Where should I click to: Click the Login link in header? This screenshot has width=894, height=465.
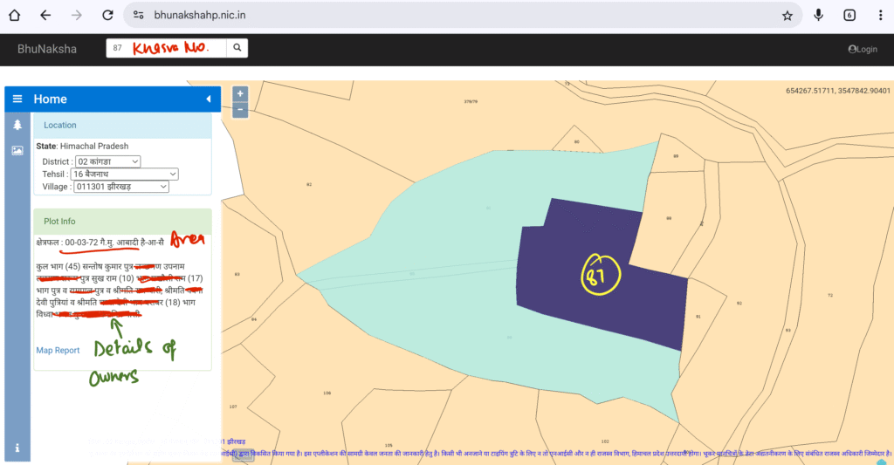pos(863,49)
